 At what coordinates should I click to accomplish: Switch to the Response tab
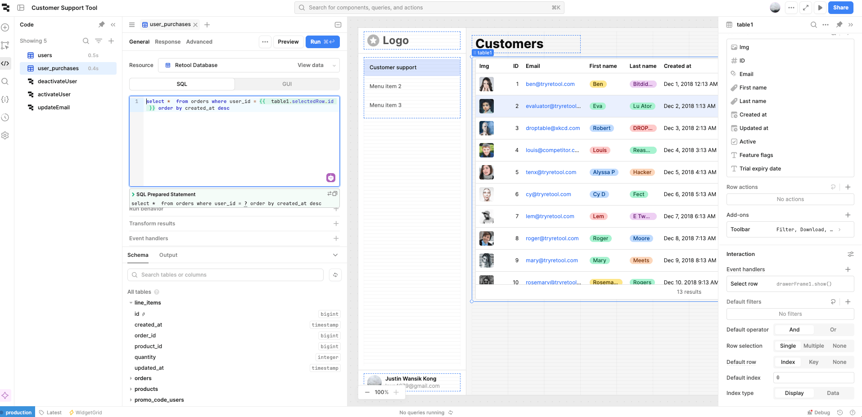167,42
